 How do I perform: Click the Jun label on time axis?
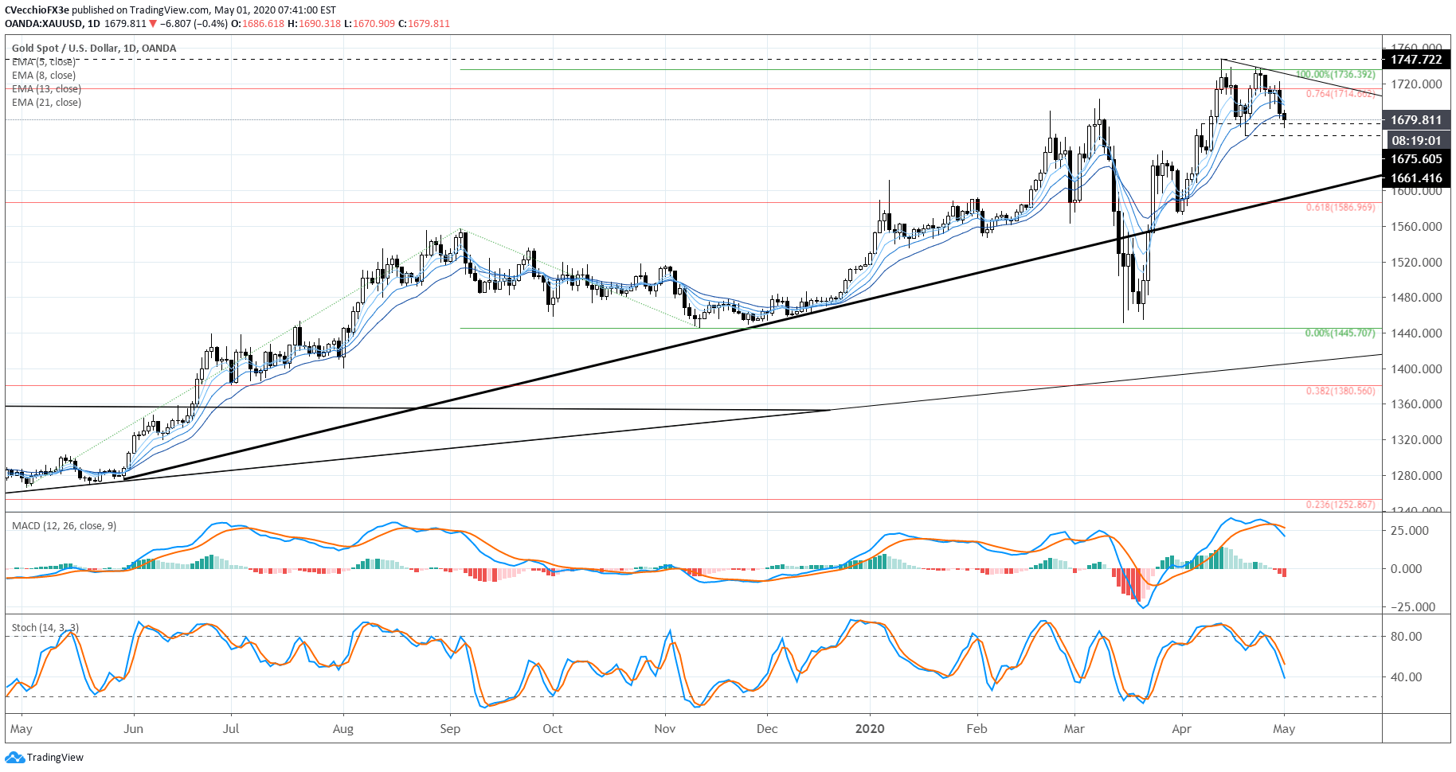pos(134,729)
